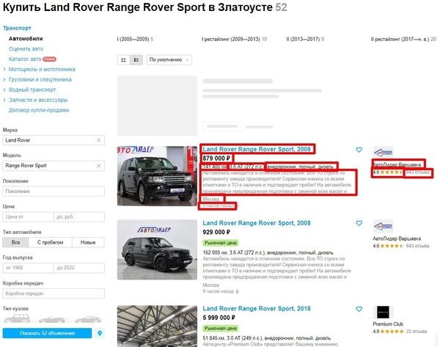
Task: Filter by I рестайлинг (2009—2013)
Action: pyautogui.click(x=234, y=40)
